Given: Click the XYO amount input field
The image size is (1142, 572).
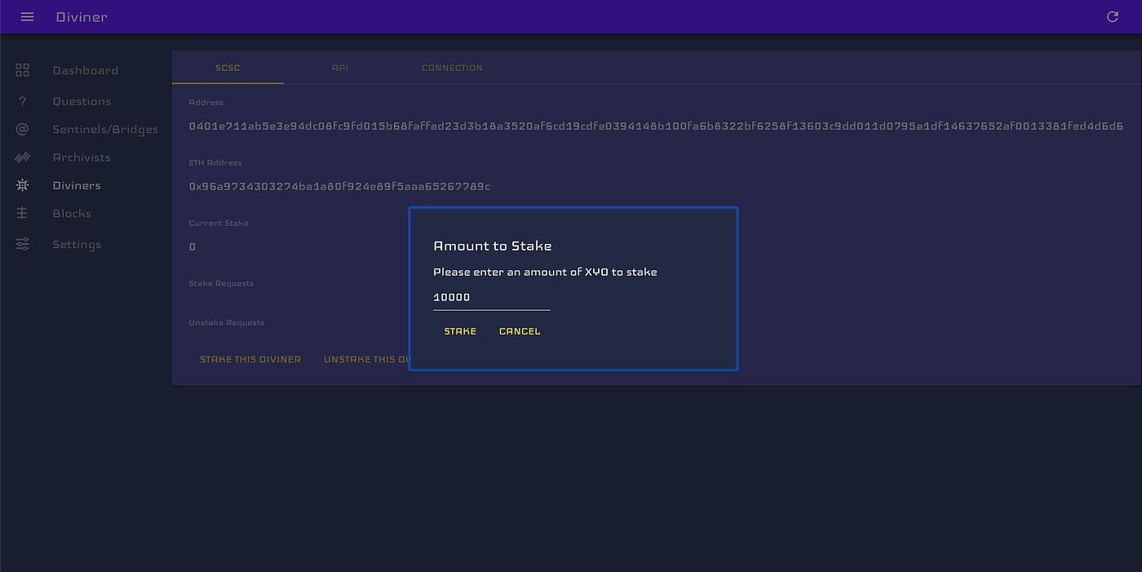Looking at the screenshot, I should coord(492,298).
